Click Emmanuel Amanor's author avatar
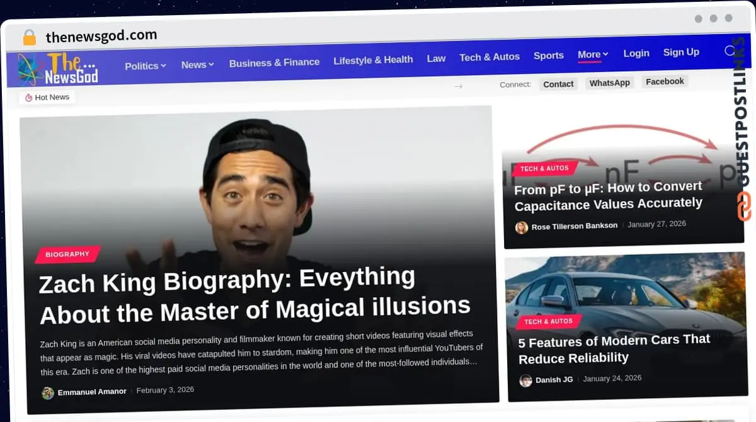 tap(48, 393)
